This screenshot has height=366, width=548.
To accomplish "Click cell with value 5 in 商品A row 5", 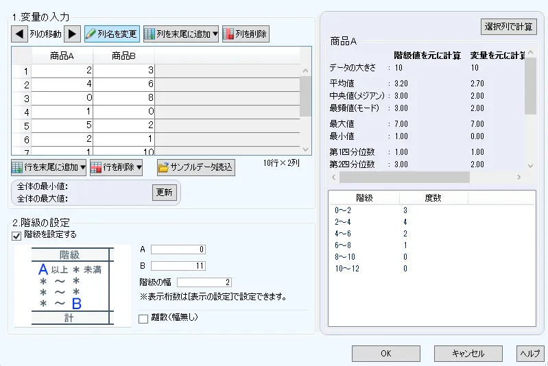I will [x=62, y=125].
